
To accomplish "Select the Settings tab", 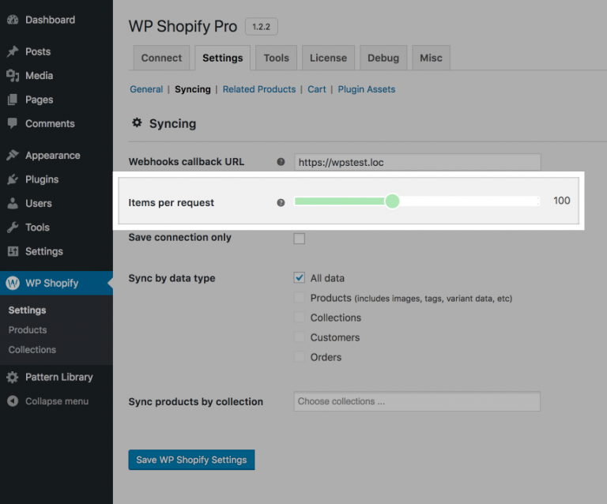I will point(223,58).
